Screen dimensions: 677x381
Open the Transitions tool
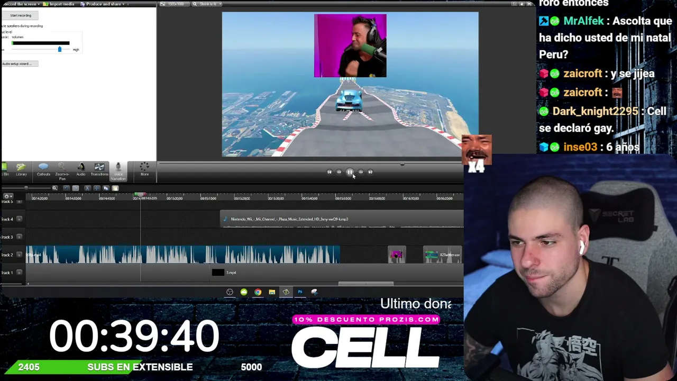tap(99, 170)
